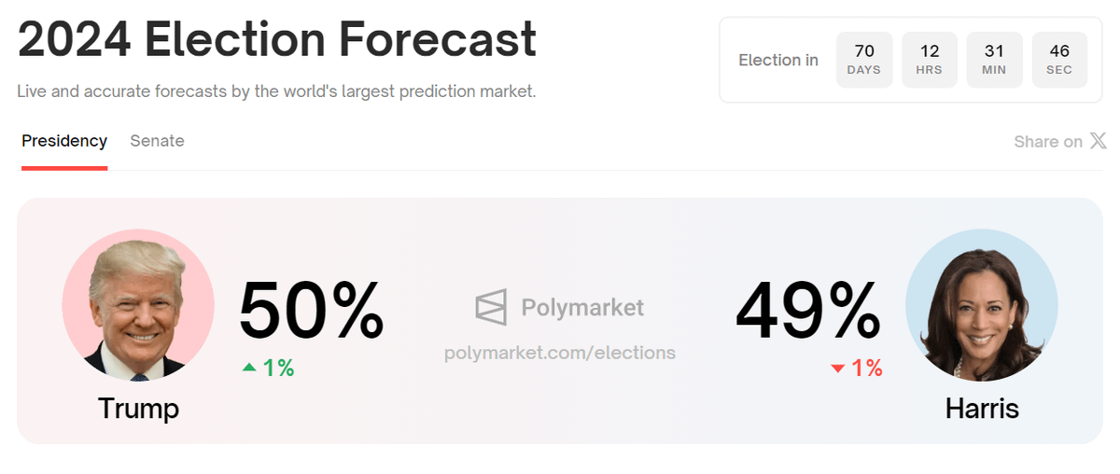This screenshot has width=1120, height=474.
Task: Click the 12 HRS countdown box
Action: [930, 60]
